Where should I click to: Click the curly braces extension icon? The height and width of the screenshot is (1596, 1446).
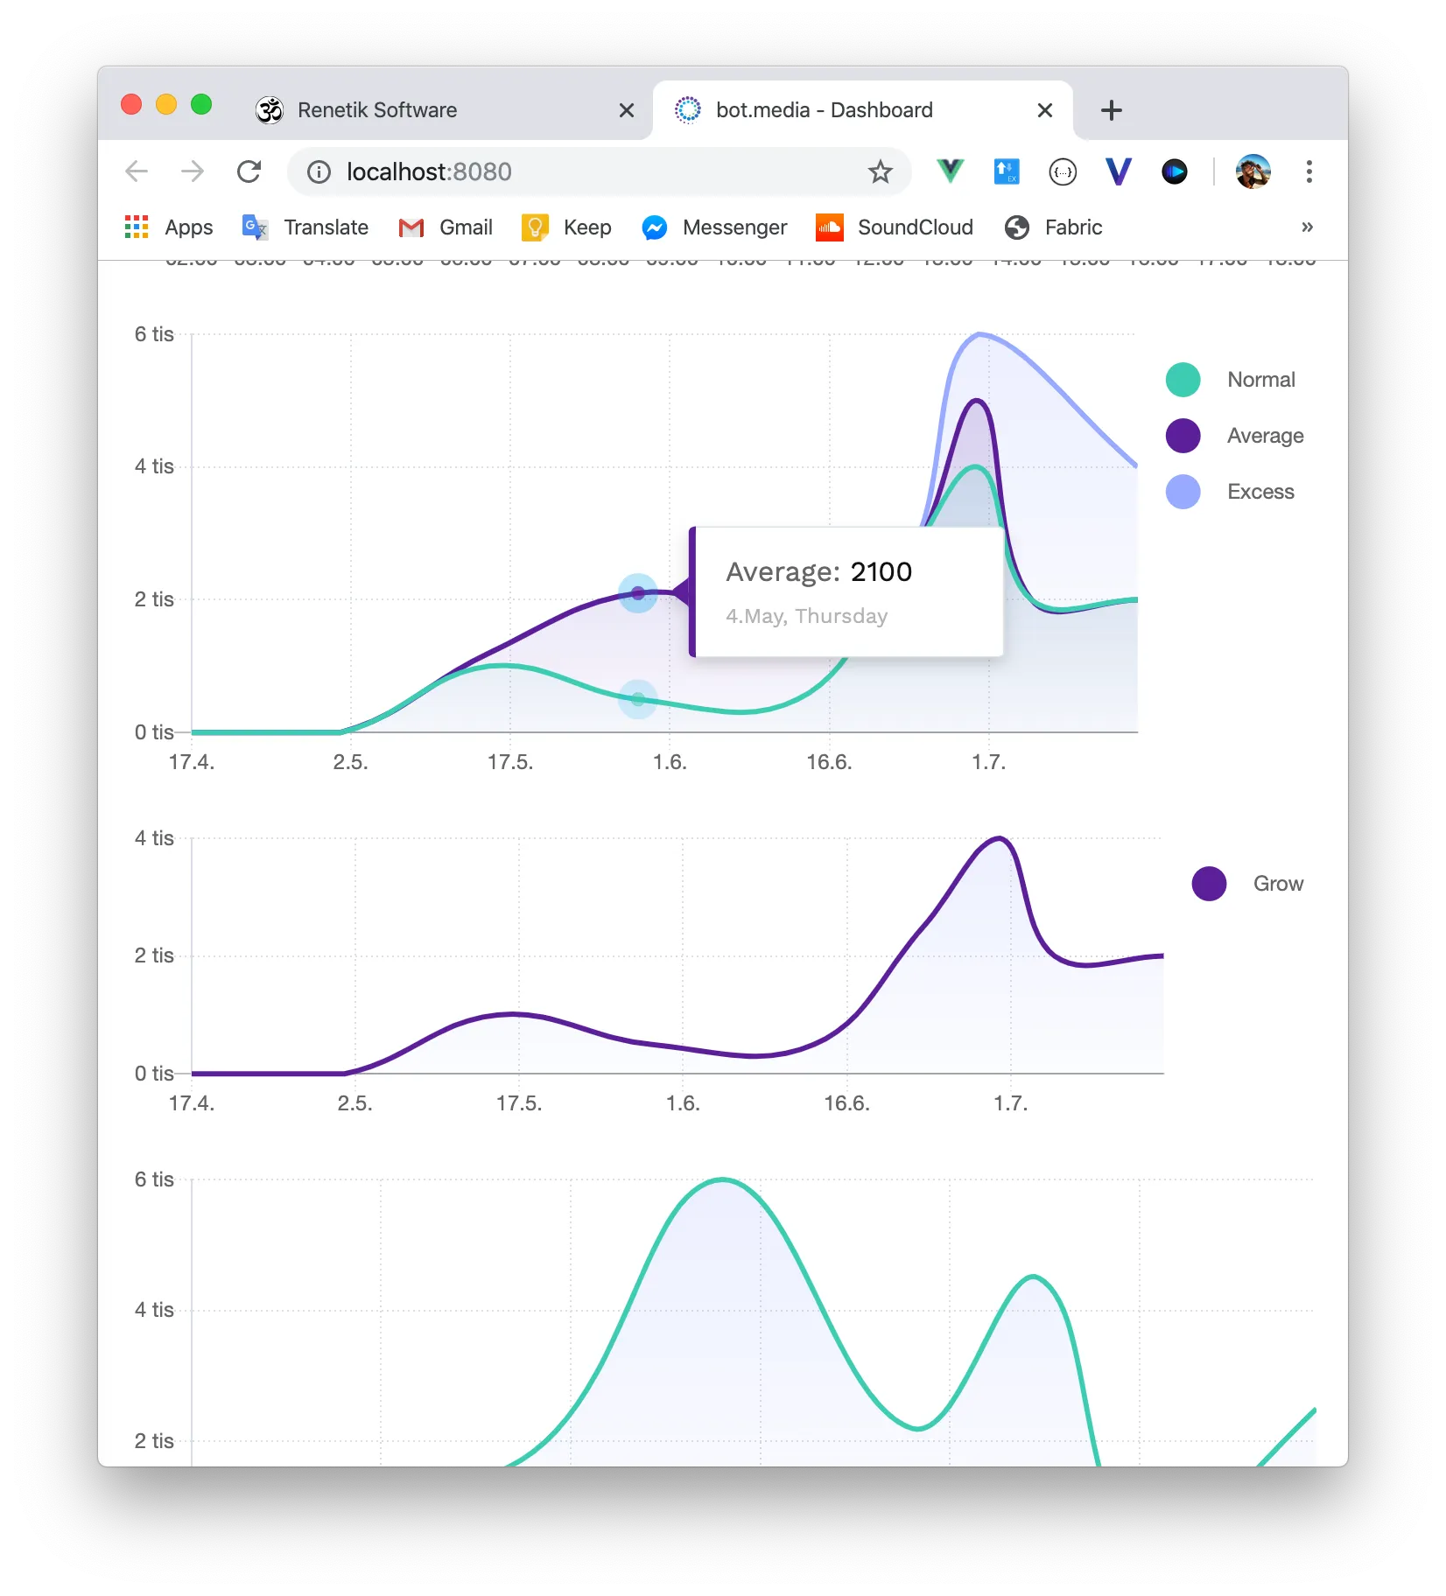click(x=1063, y=172)
